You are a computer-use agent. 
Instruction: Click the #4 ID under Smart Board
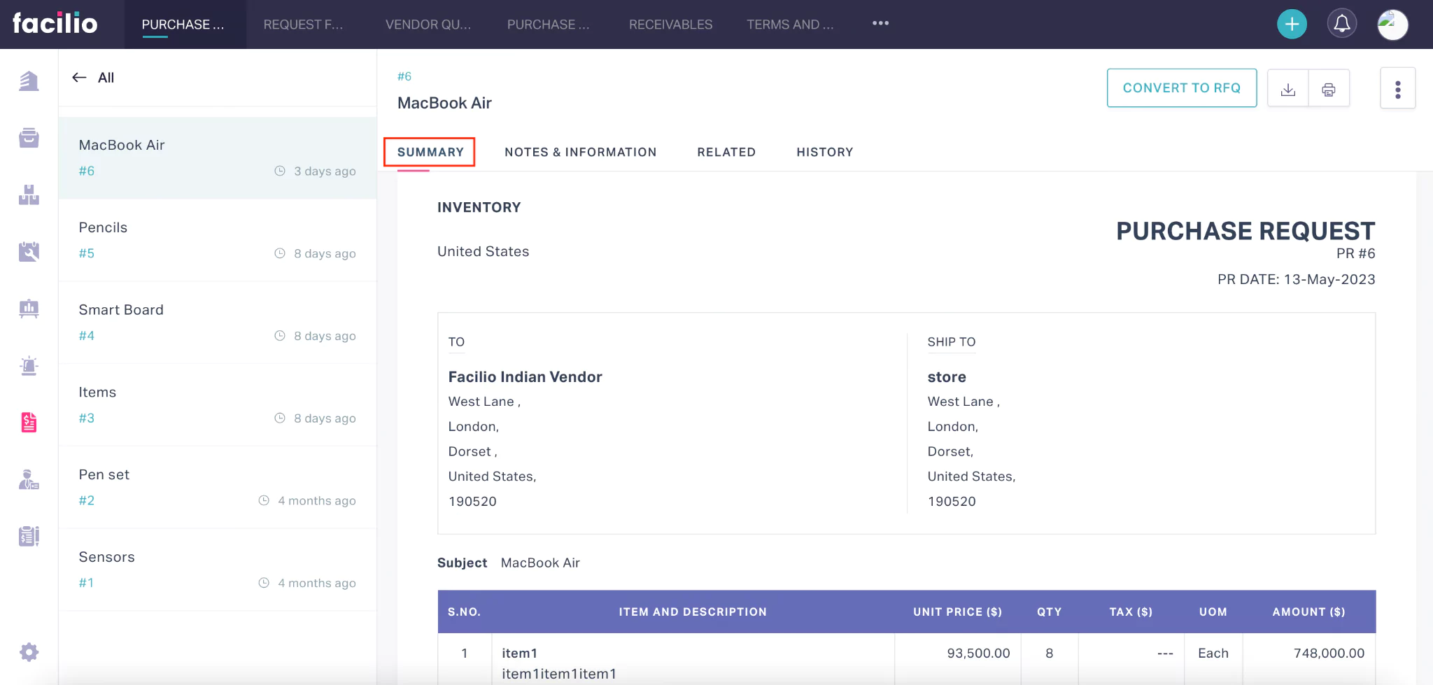tap(87, 336)
